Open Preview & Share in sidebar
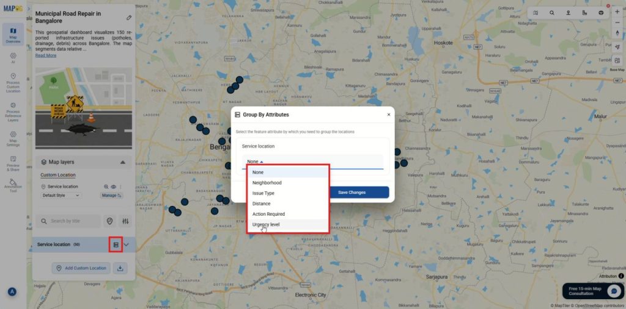This screenshot has height=309, width=626. tap(13, 164)
